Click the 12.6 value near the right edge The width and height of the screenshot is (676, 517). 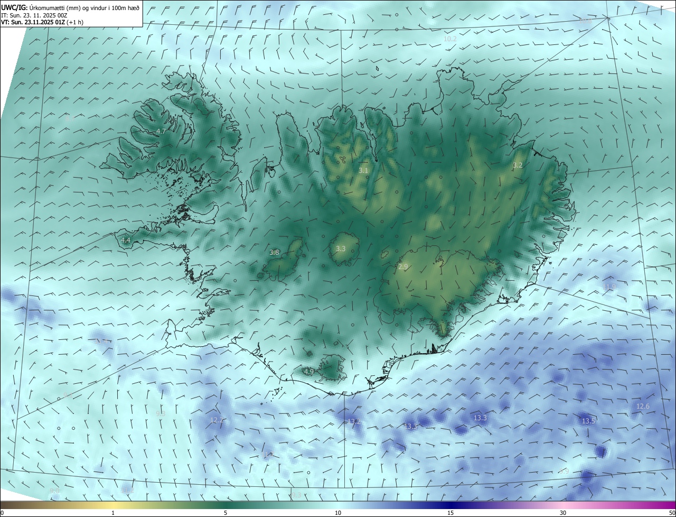point(643,406)
